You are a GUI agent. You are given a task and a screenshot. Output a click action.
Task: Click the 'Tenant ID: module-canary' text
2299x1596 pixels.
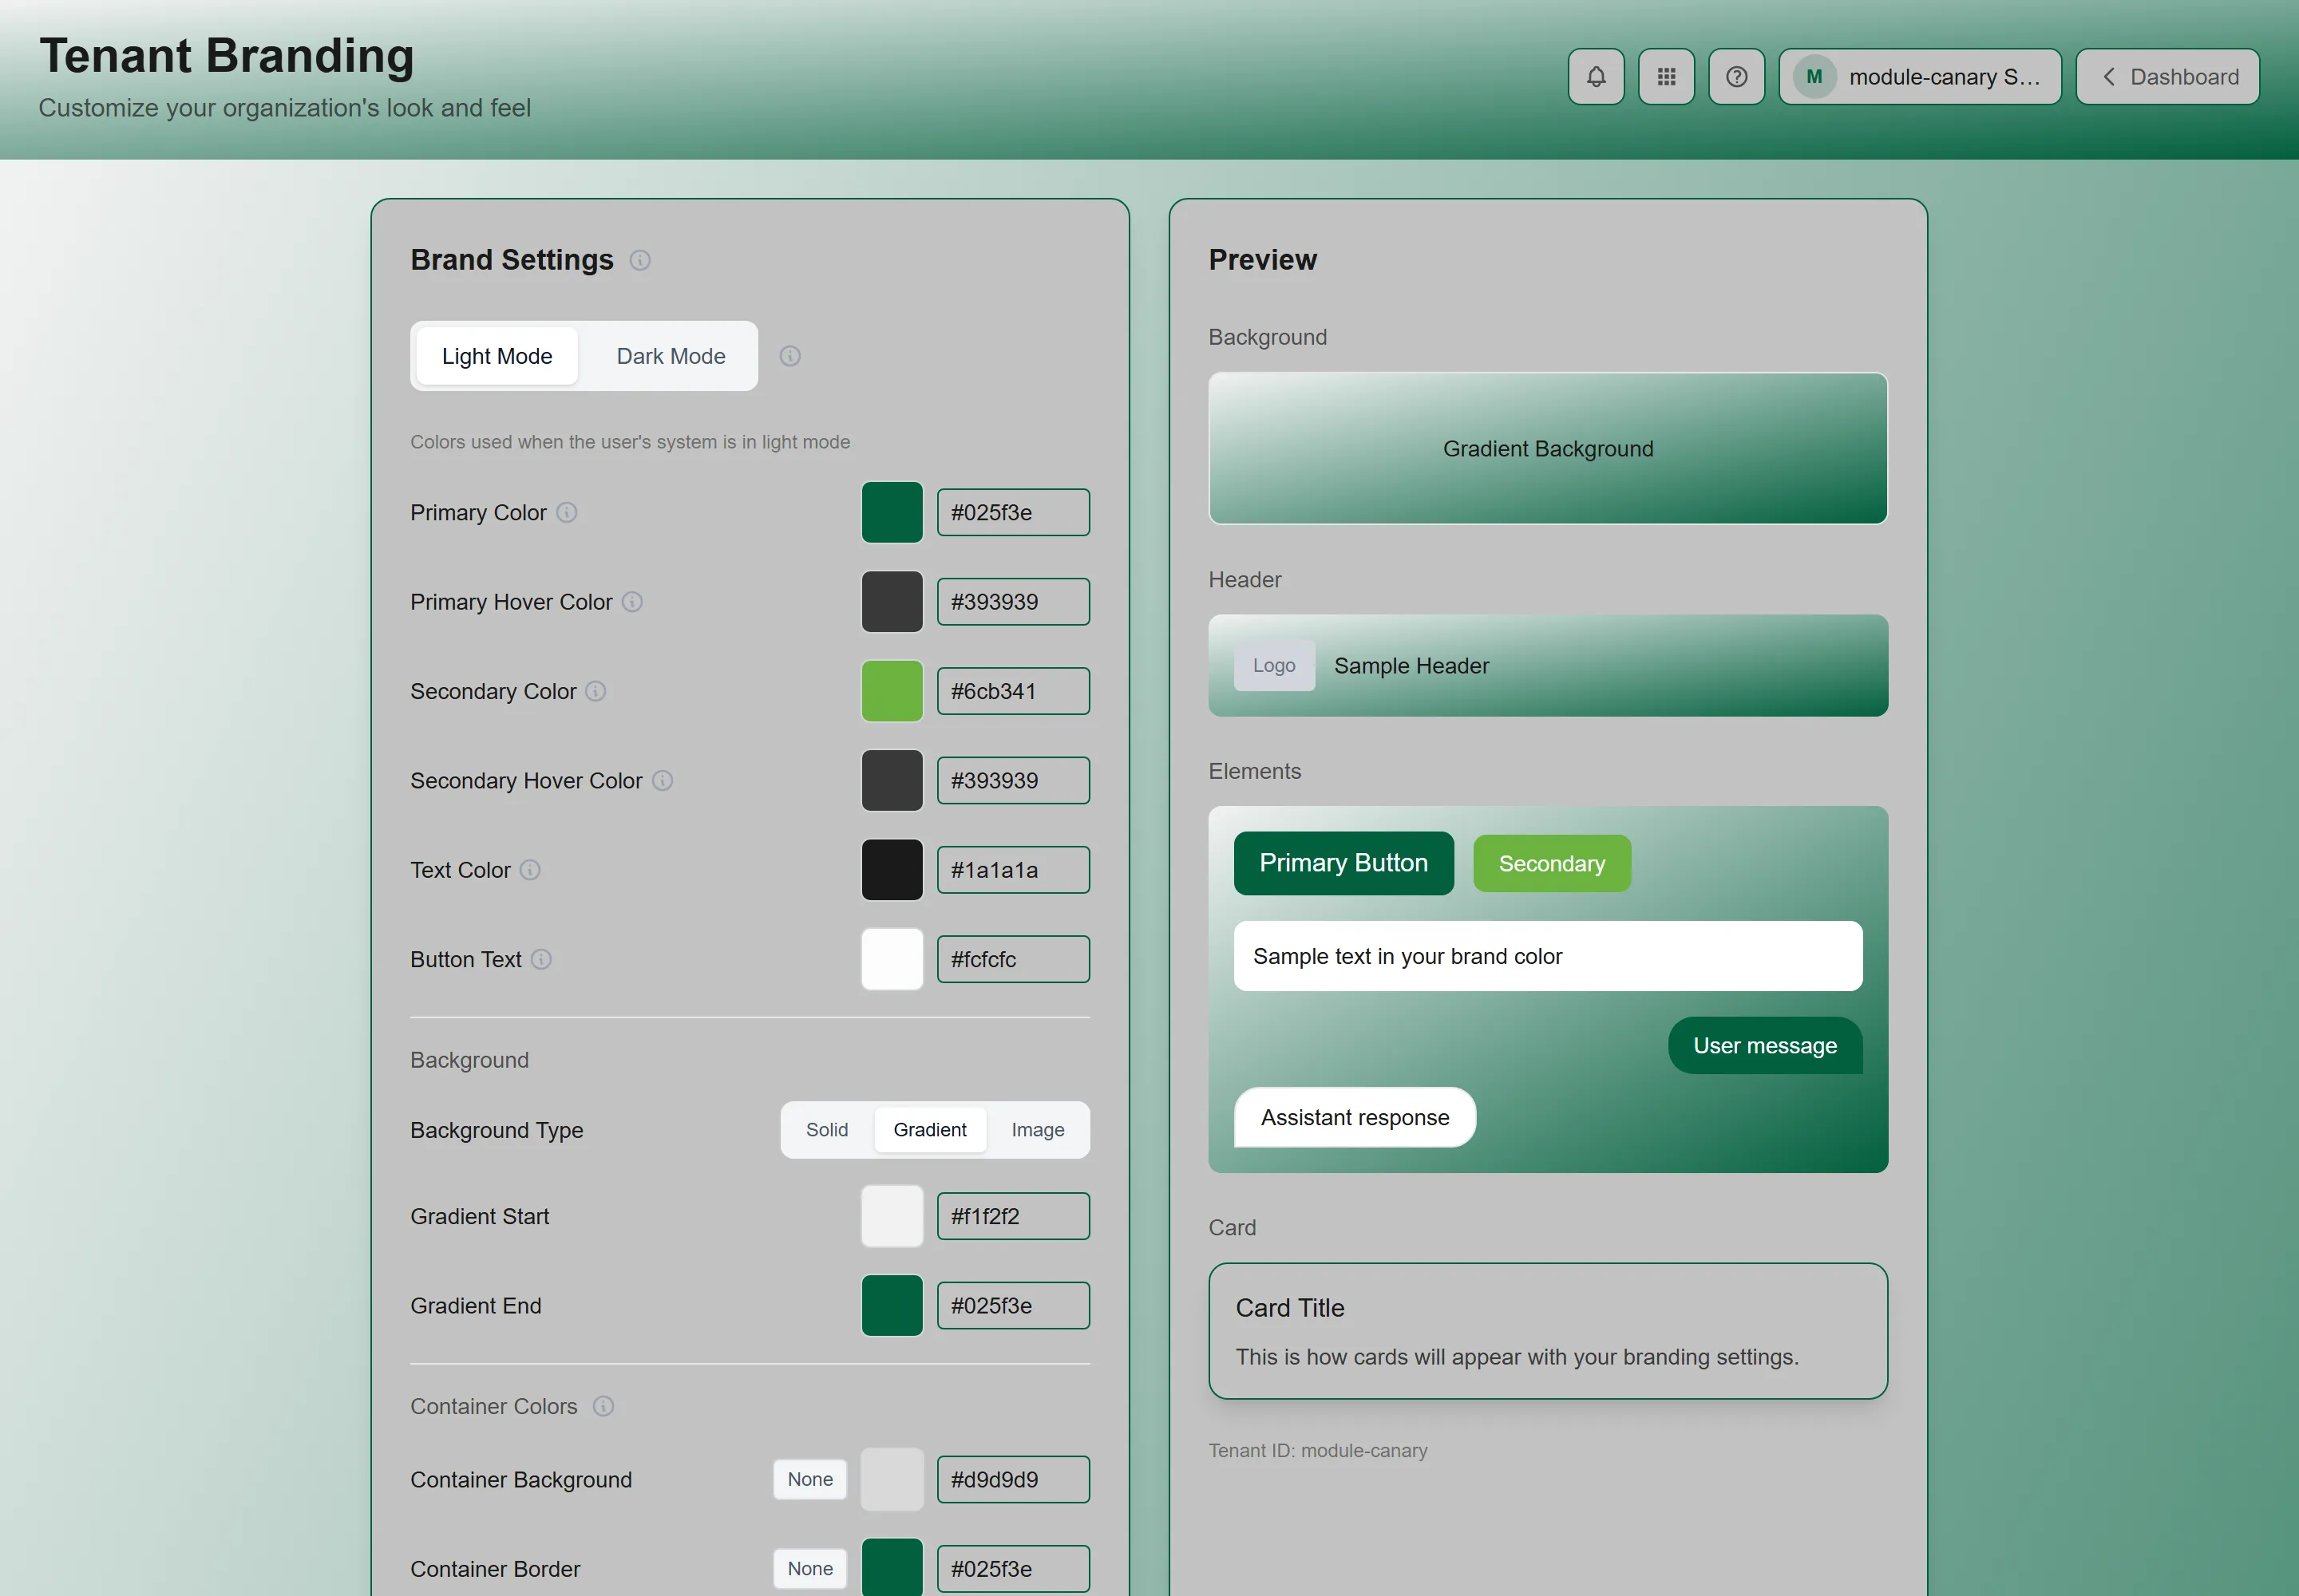[x=1318, y=1450]
